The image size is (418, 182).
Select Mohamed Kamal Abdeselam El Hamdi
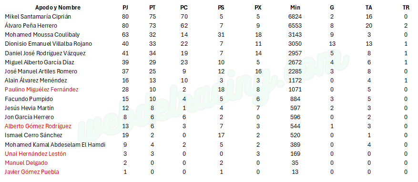(x=55, y=145)
